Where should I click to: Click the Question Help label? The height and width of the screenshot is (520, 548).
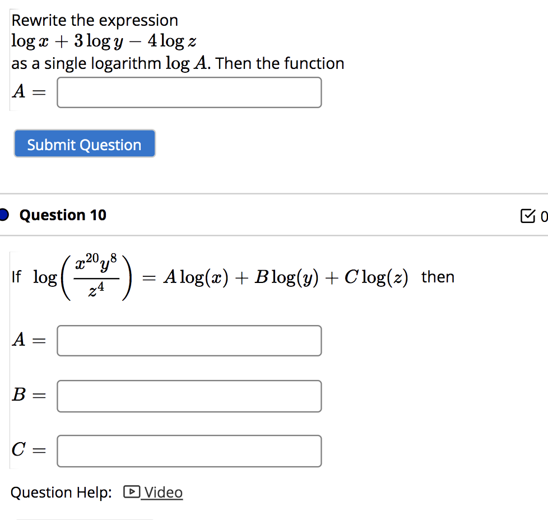[62, 492]
